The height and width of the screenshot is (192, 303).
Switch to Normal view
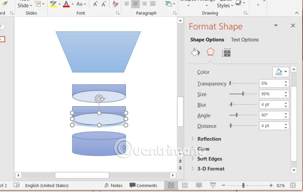pyautogui.click(x=171, y=185)
